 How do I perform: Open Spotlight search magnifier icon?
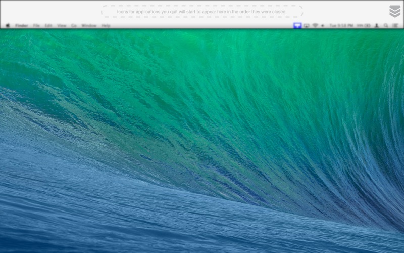click(386, 26)
